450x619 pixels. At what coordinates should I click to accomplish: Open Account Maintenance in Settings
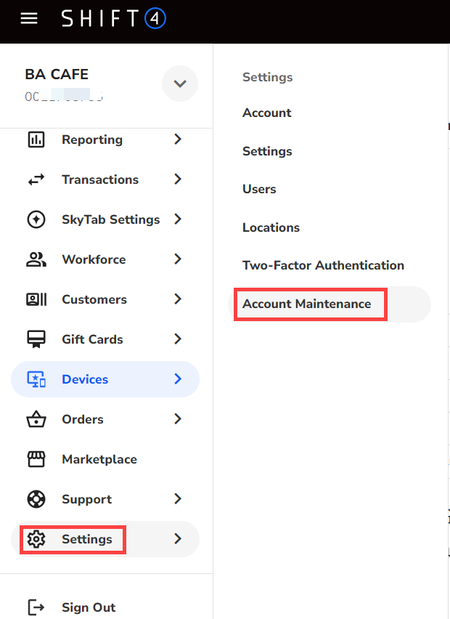tap(306, 304)
